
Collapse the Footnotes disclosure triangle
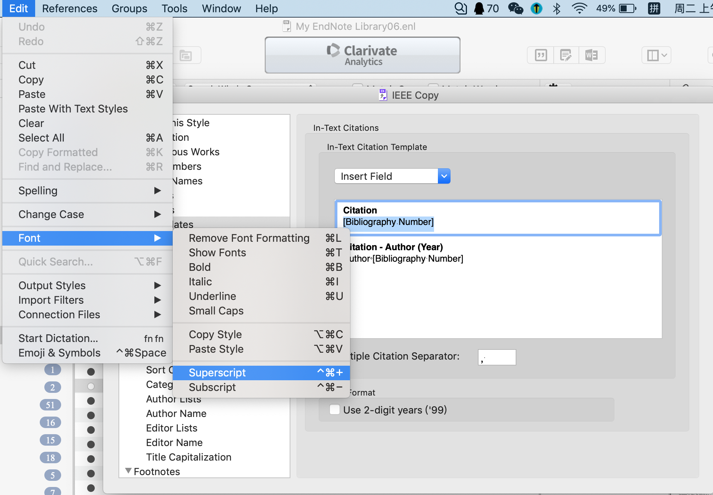tap(129, 471)
